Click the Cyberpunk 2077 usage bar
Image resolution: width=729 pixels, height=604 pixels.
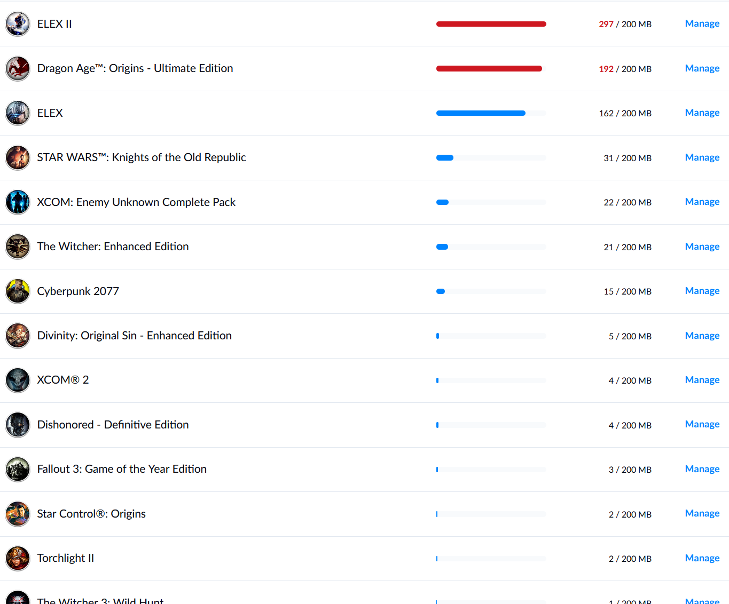491,291
